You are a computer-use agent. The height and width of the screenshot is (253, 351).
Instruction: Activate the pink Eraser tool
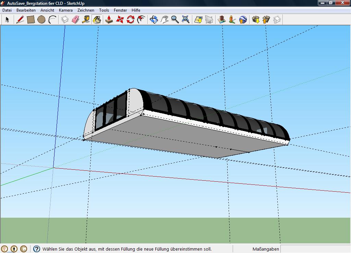75,20
